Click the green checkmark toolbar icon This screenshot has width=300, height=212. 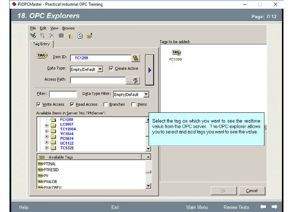(x=33, y=35)
